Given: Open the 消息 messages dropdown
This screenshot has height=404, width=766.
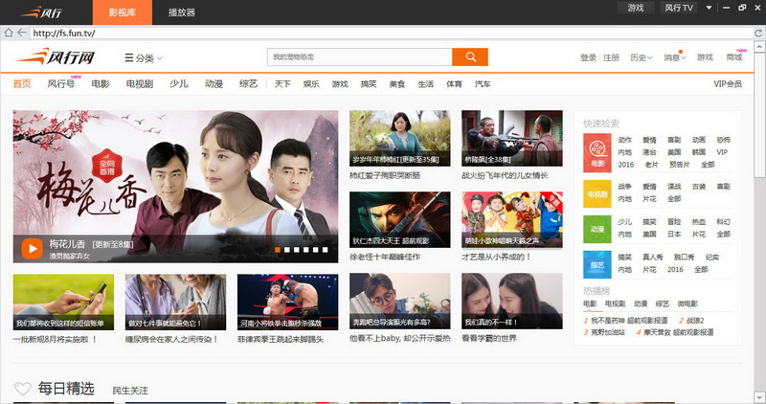Looking at the screenshot, I should click(x=674, y=58).
